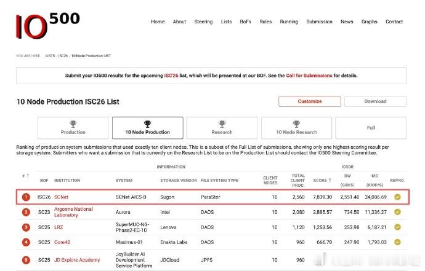Click the Enakta Labs vendor cell
The image size is (425, 271).
pyautogui.click(x=174, y=242)
